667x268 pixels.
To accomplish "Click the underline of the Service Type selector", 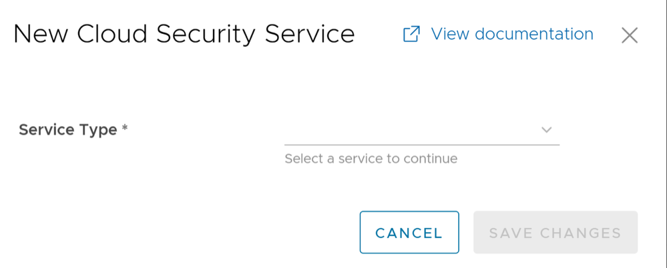I will pyautogui.click(x=421, y=144).
